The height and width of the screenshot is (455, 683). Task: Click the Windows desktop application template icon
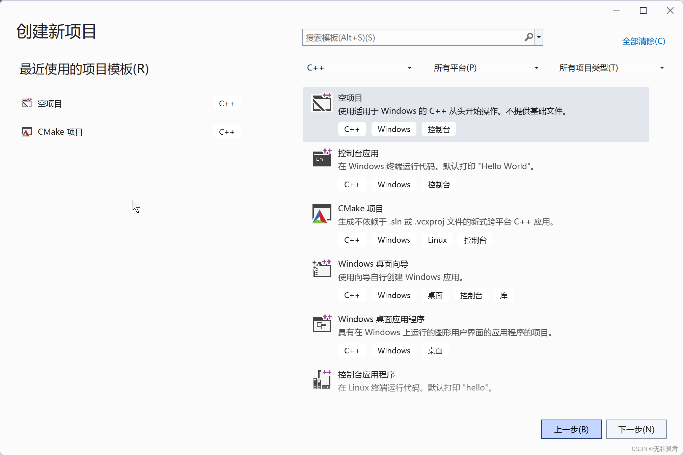(x=322, y=324)
